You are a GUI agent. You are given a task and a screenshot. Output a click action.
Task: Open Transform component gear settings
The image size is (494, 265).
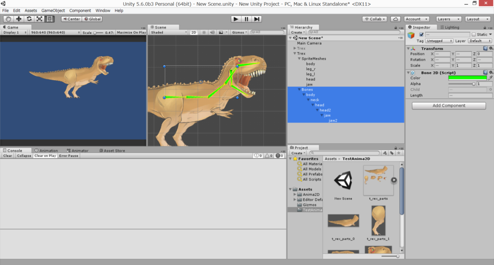pyautogui.click(x=491, y=48)
